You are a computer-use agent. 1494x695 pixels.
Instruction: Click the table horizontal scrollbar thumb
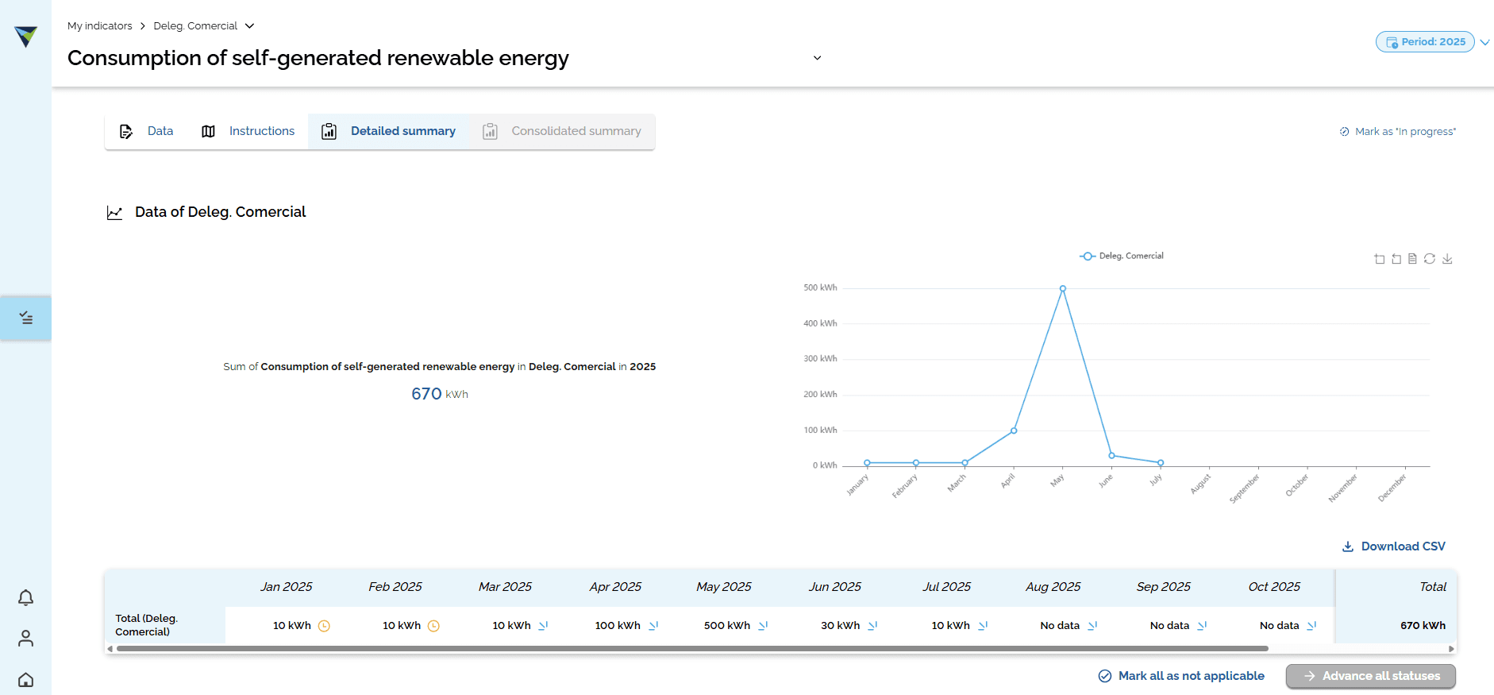(x=692, y=649)
